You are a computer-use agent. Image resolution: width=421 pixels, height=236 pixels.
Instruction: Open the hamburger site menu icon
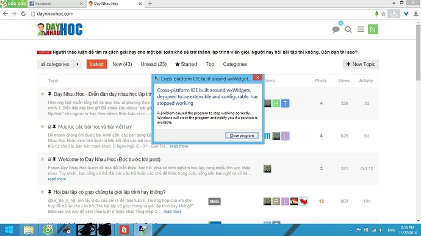tap(361, 29)
